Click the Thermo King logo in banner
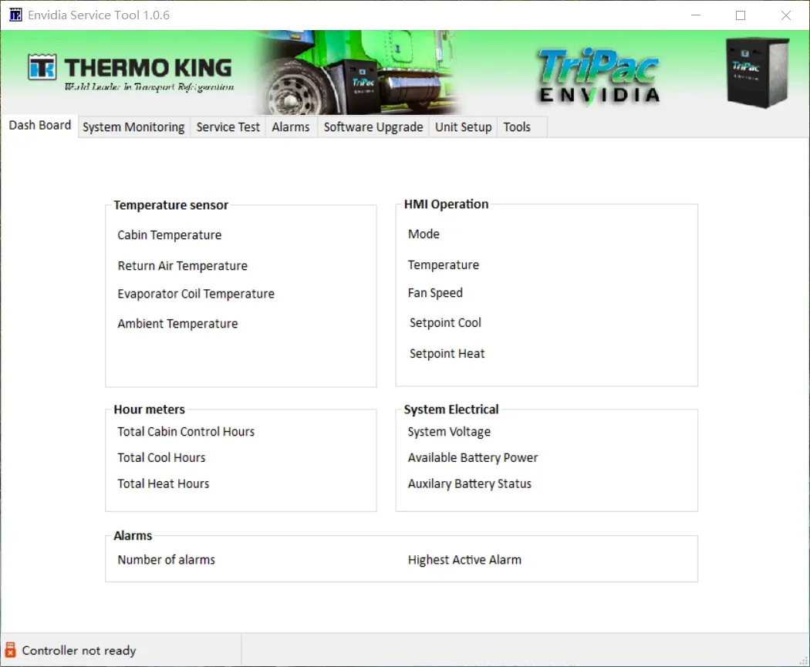Image resolution: width=810 pixels, height=667 pixels. (130, 72)
